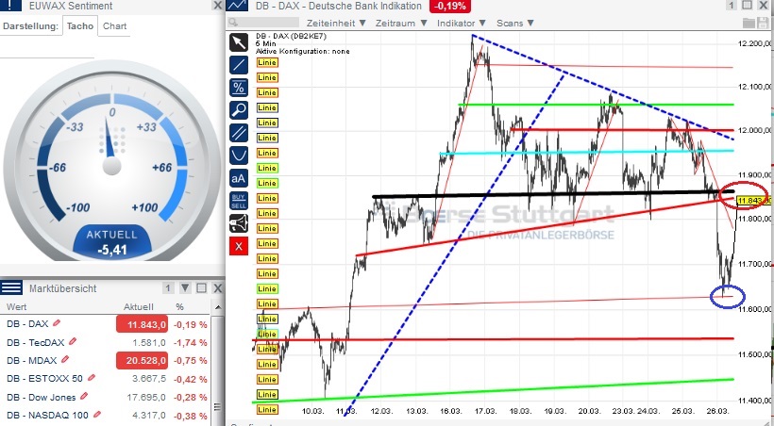Close the Marktübersicht panel
This screenshot has width=774, height=426.
[x=217, y=288]
